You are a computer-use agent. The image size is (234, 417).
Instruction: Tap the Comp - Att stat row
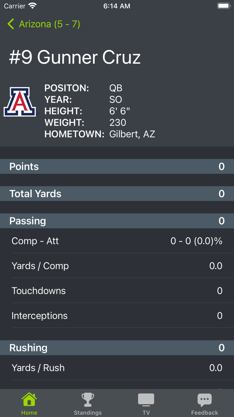click(117, 241)
